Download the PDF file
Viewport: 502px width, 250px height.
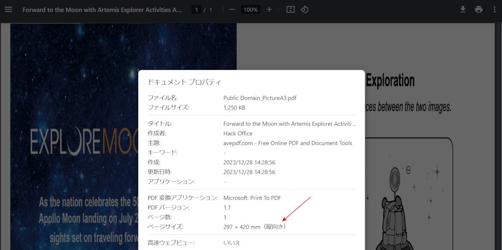pyautogui.click(x=463, y=10)
